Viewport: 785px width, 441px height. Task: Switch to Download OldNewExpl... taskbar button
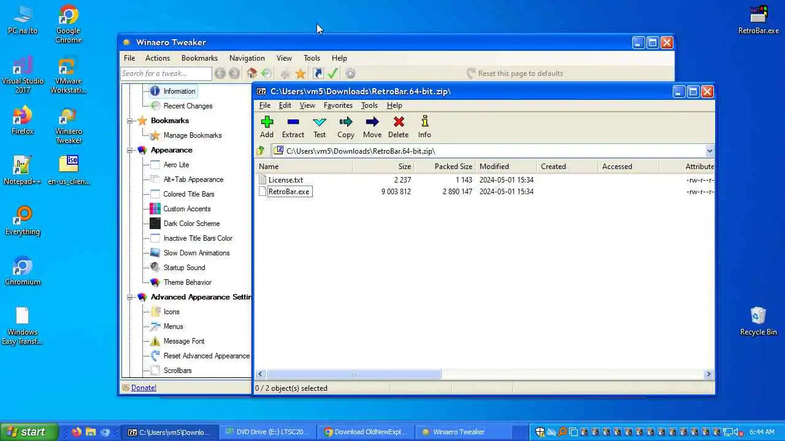(366, 432)
